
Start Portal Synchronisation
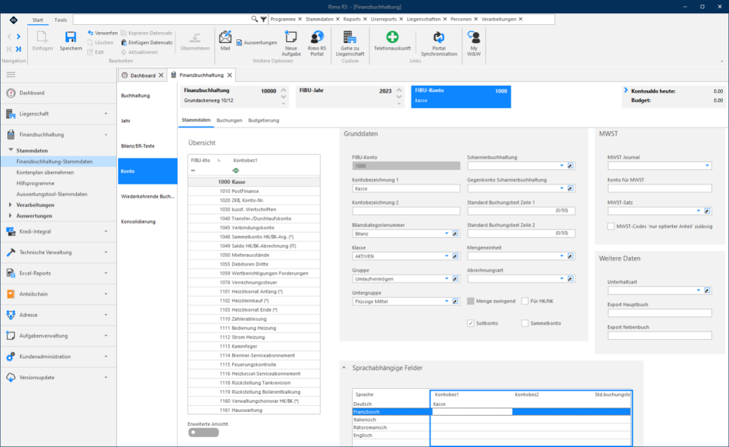(x=439, y=37)
